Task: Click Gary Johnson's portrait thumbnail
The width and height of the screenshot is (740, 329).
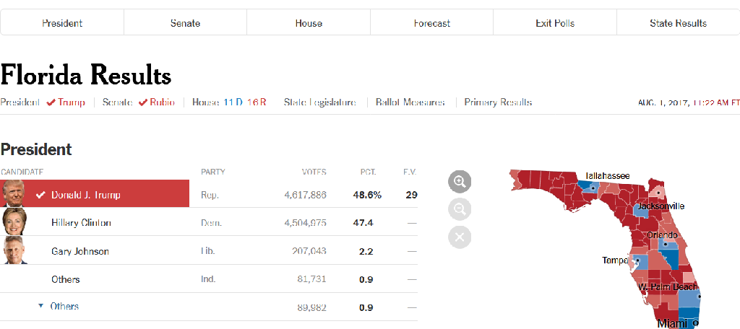Action: [x=13, y=251]
